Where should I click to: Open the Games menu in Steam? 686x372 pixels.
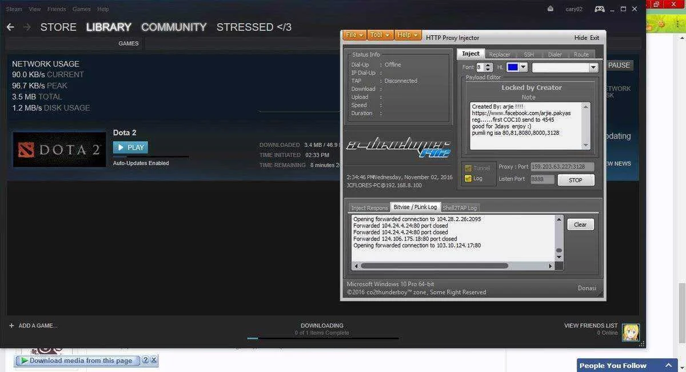(82, 9)
